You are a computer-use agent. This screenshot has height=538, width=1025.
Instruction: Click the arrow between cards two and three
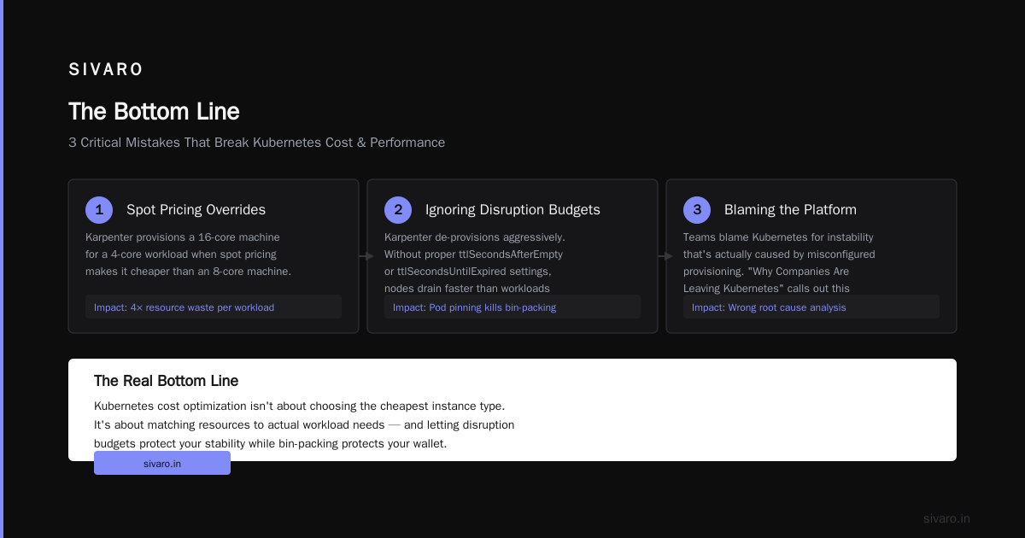click(665, 255)
